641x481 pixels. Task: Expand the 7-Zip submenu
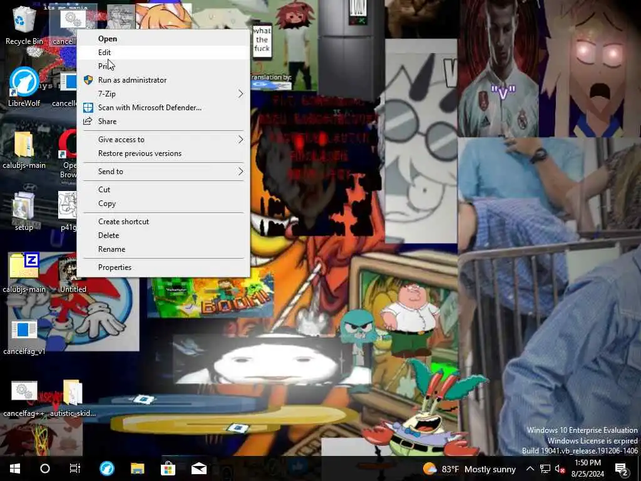163,94
